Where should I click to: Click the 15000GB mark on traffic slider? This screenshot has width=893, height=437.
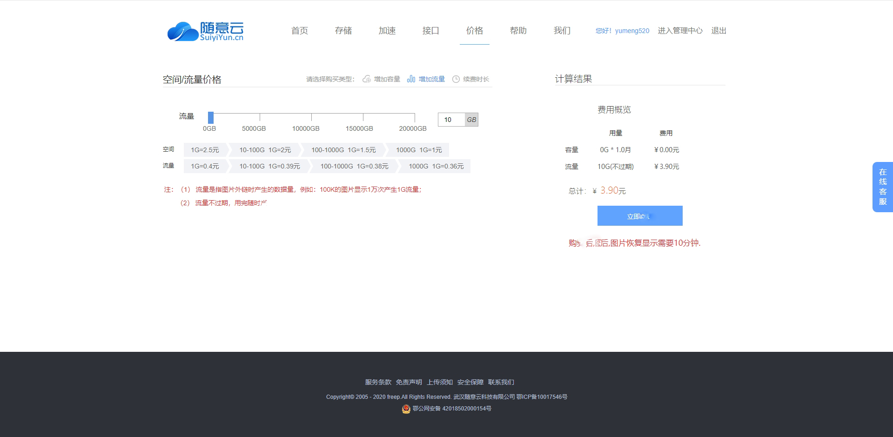[363, 117]
